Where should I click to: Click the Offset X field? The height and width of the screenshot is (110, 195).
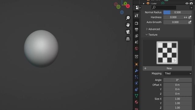coord(177,85)
